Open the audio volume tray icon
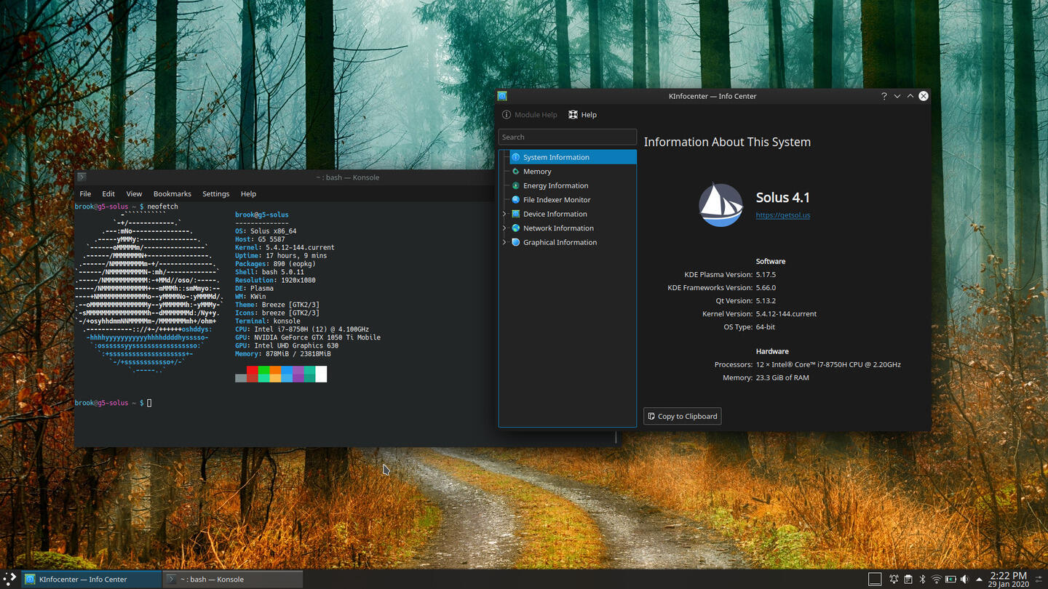Image resolution: width=1048 pixels, height=589 pixels. point(964,580)
